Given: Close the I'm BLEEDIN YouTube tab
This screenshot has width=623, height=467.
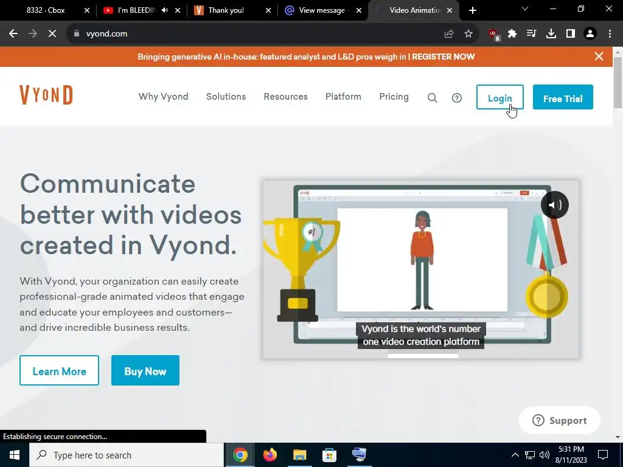Looking at the screenshot, I should [x=178, y=10].
